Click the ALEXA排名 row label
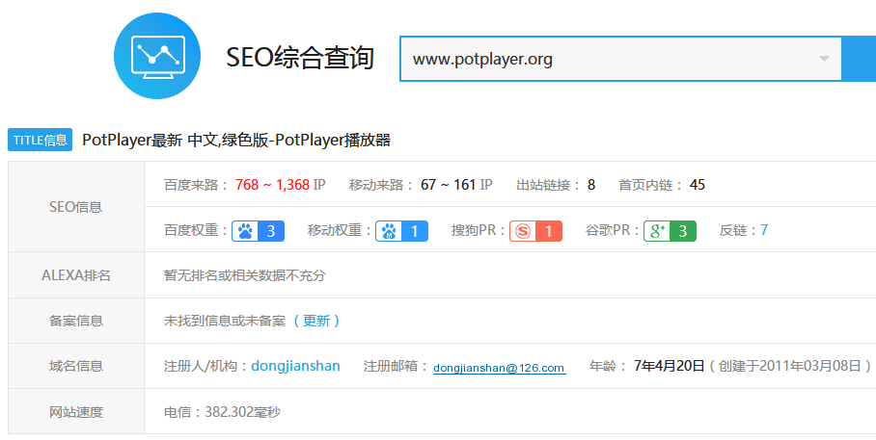This screenshot has width=876, height=440. (76, 275)
